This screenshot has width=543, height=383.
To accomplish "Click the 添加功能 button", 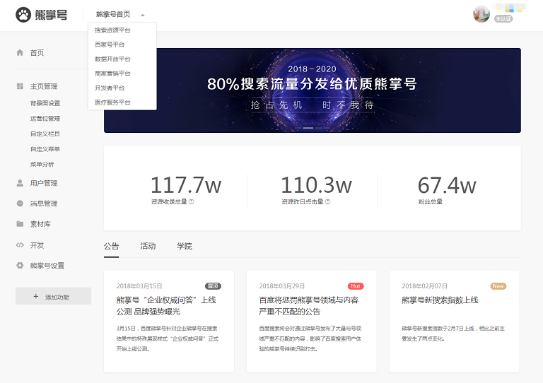I will [53, 296].
